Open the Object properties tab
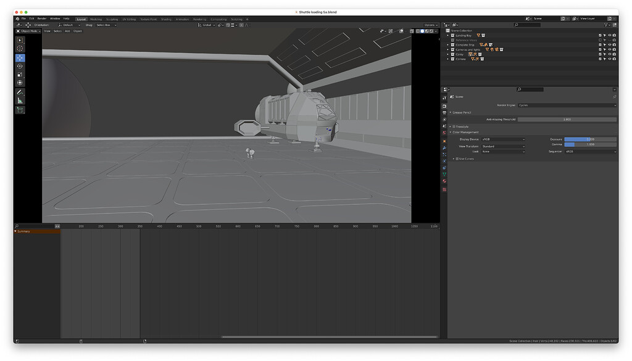 444,141
